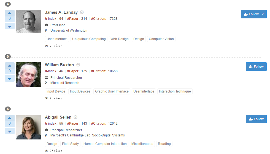
Task: Click verified check icon beside James A. Landay
Action: click(x=82, y=12)
